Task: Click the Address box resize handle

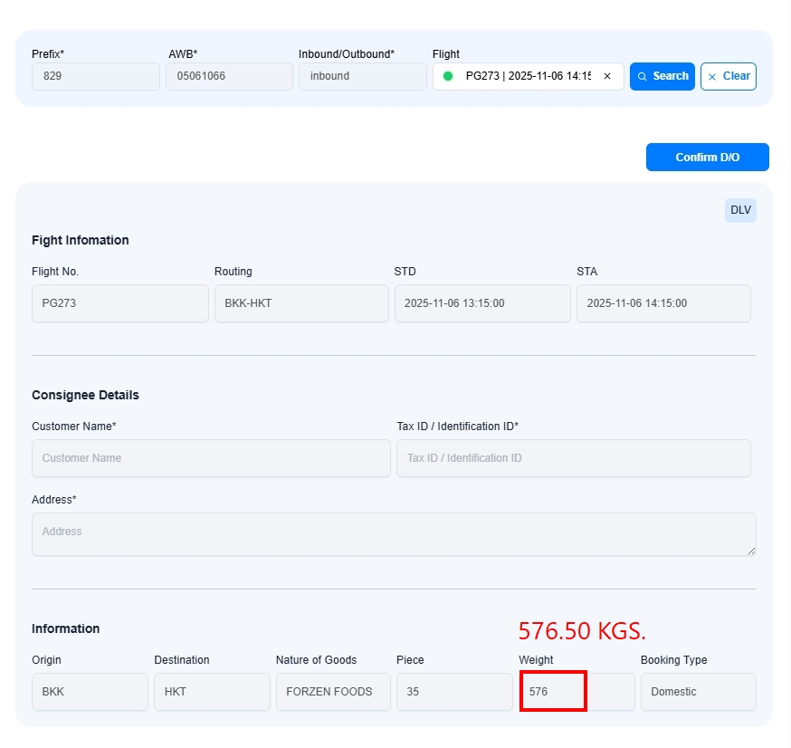Action: [751, 551]
